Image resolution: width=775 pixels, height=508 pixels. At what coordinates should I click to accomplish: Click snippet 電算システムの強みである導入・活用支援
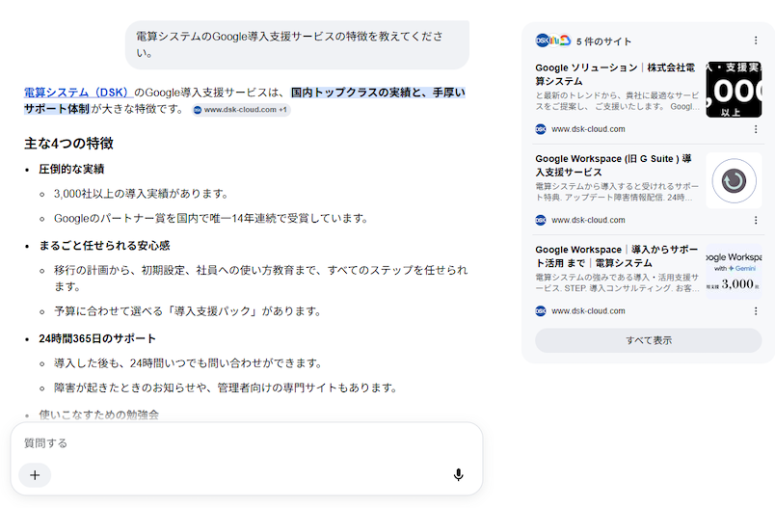(x=617, y=282)
